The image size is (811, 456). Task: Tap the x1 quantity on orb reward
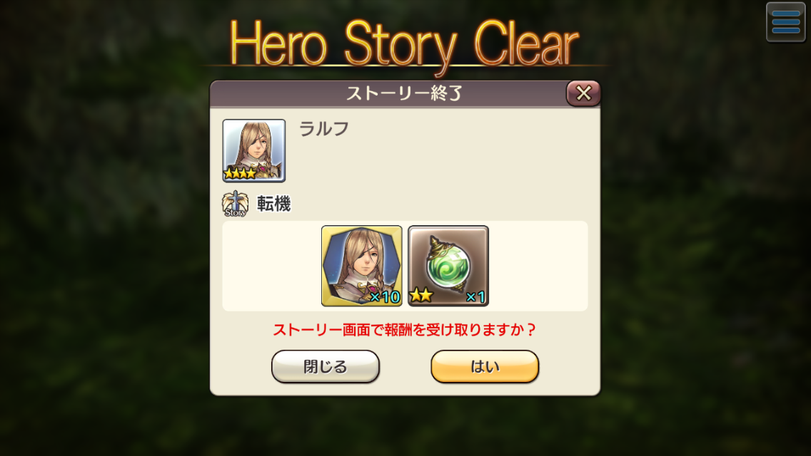[475, 297]
